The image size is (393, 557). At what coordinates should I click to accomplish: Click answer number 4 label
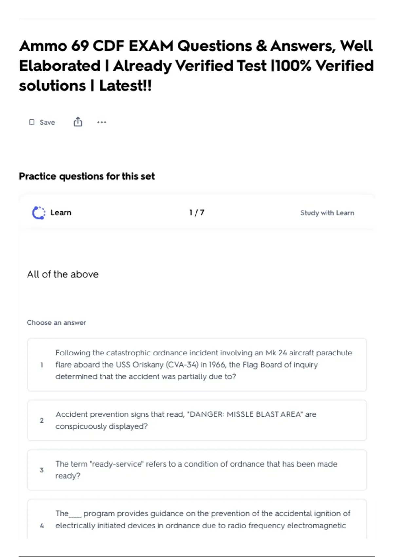[42, 526]
